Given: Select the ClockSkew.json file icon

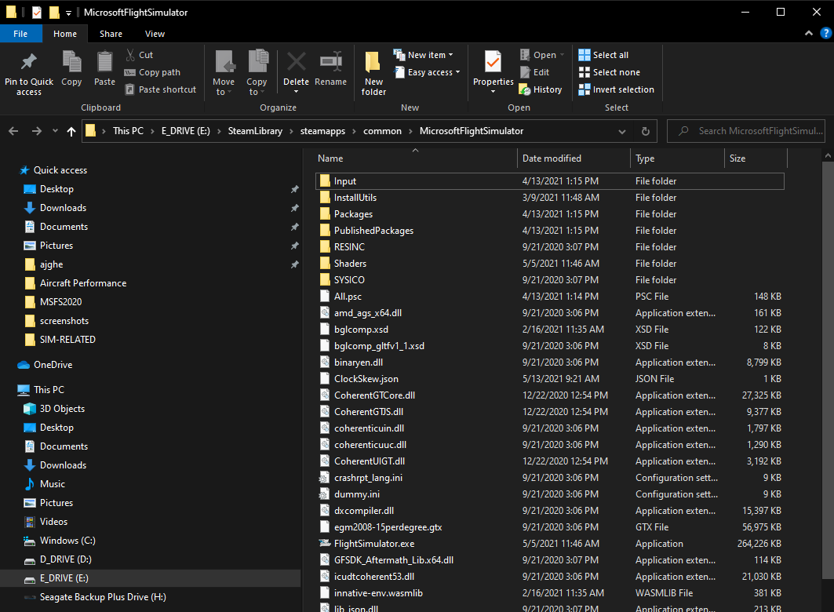Looking at the screenshot, I should [x=325, y=379].
